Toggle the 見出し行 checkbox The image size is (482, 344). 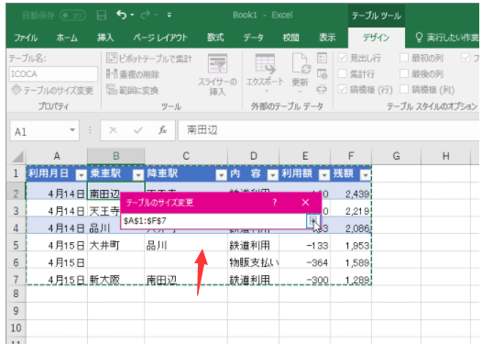[342, 58]
